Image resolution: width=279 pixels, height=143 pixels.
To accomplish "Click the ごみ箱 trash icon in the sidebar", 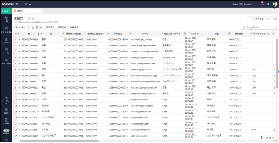I will coord(6,120).
